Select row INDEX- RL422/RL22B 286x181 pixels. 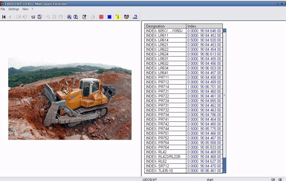point(184,157)
